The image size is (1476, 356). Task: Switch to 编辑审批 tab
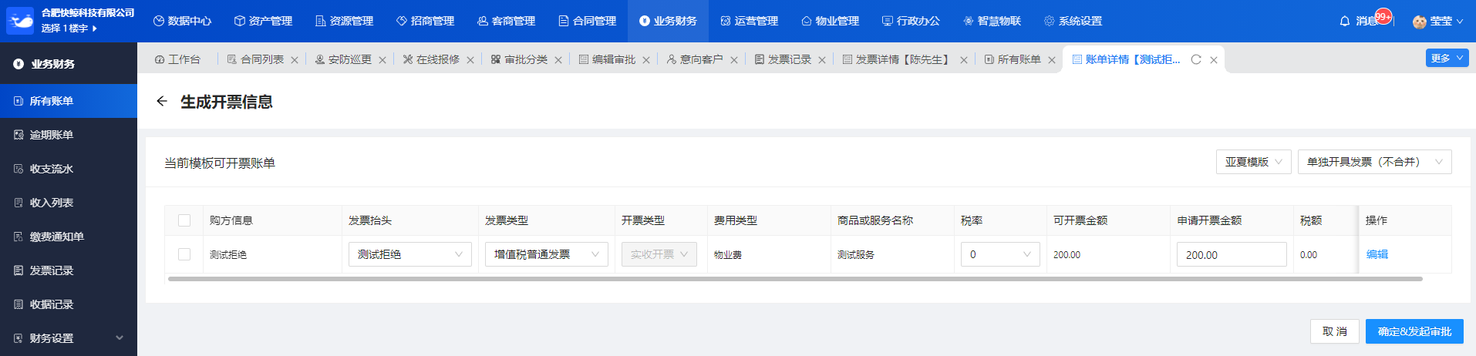tap(607, 59)
